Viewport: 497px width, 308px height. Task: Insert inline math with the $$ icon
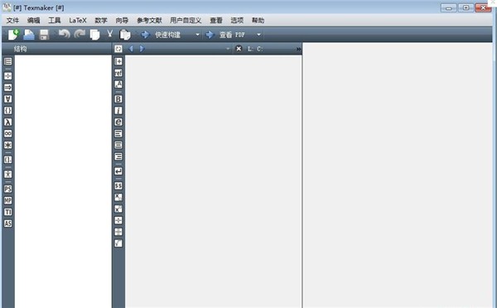118,185
